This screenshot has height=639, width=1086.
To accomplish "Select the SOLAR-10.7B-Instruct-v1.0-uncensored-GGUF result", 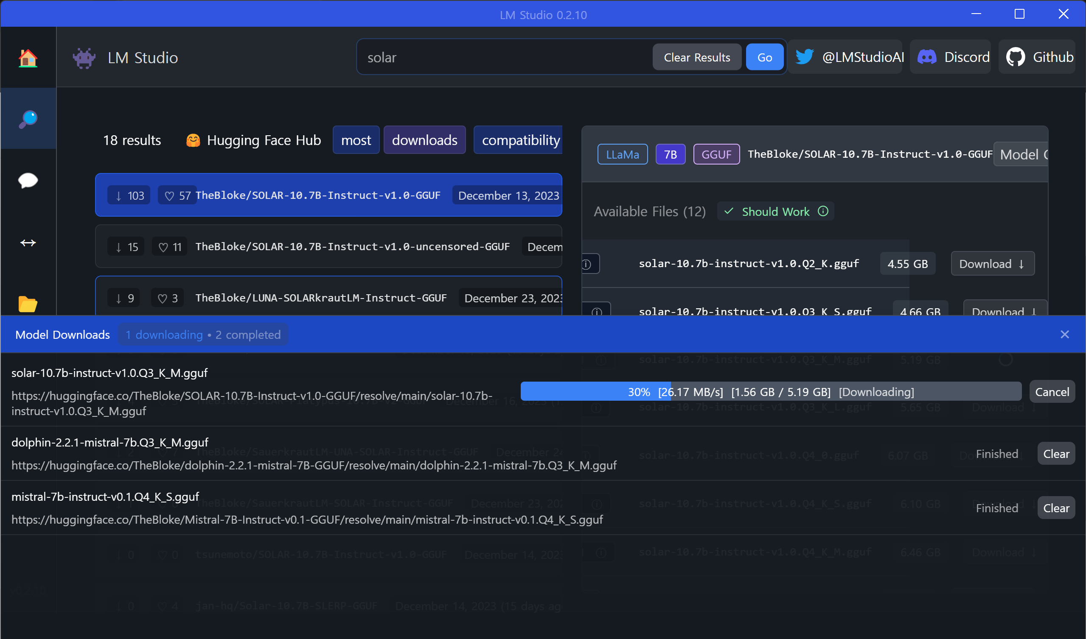I will tap(328, 246).
